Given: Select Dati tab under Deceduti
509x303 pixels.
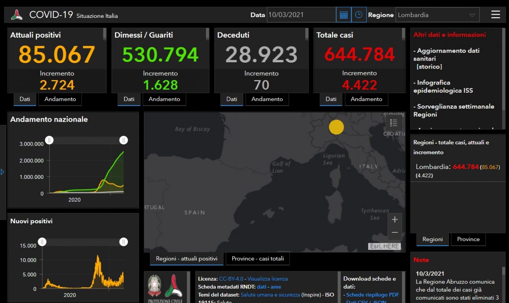Looking at the screenshot, I should [x=231, y=99].
